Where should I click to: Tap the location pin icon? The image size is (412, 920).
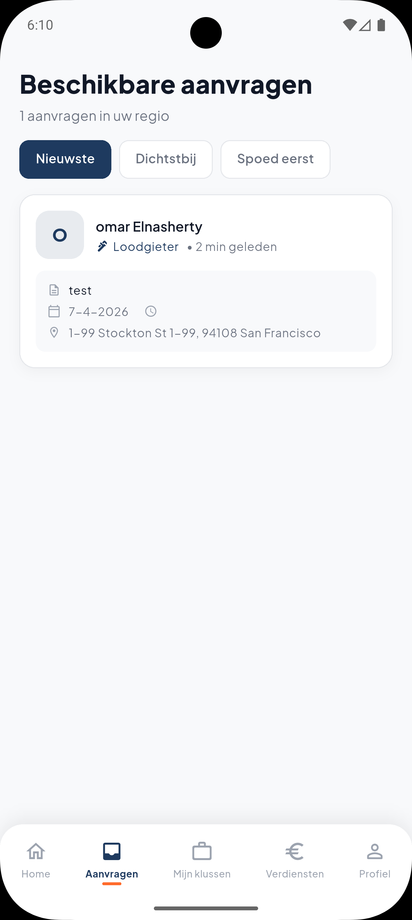[x=54, y=332]
